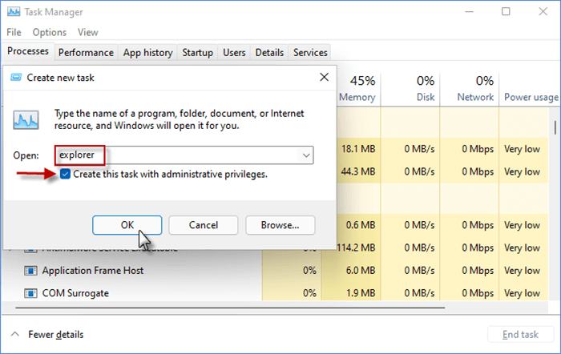Screen dimensions: 561x354
Task: Click the Run dialog icon in Create new task
Action: (x=26, y=120)
